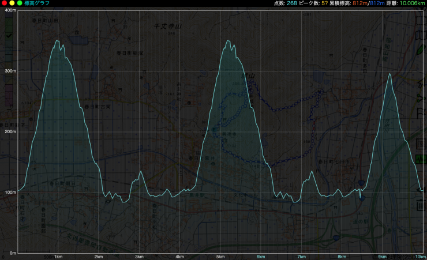Screen dimensions: 427x260
Task: Select the first elevation peak near 1km
Action: click(57, 41)
